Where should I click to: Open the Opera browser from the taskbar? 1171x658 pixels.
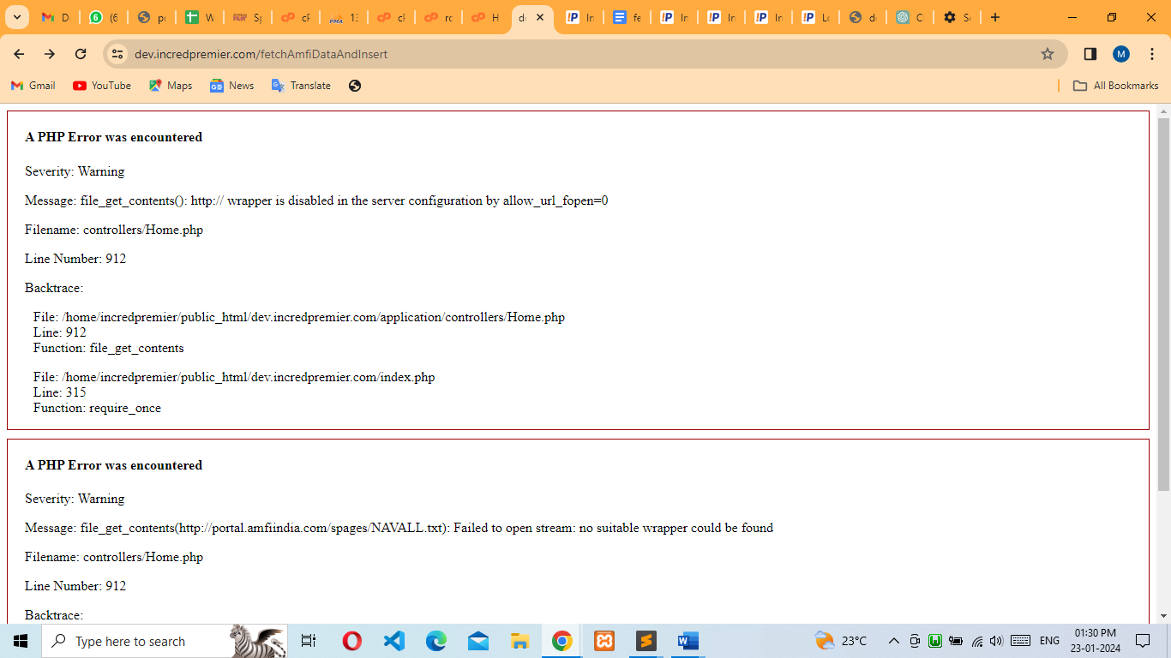click(351, 641)
